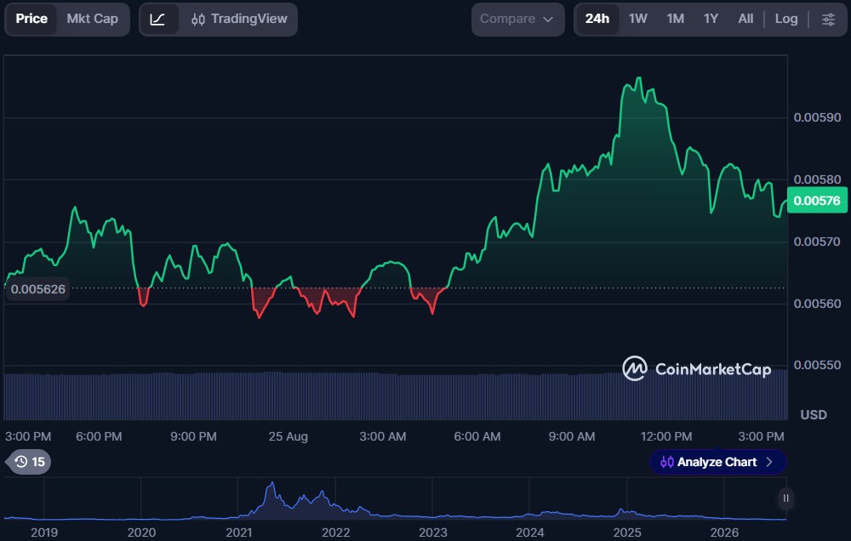Click the 25 Aug date axis label
Image resolution: width=851 pixels, height=541 pixels.
[x=288, y=437]
